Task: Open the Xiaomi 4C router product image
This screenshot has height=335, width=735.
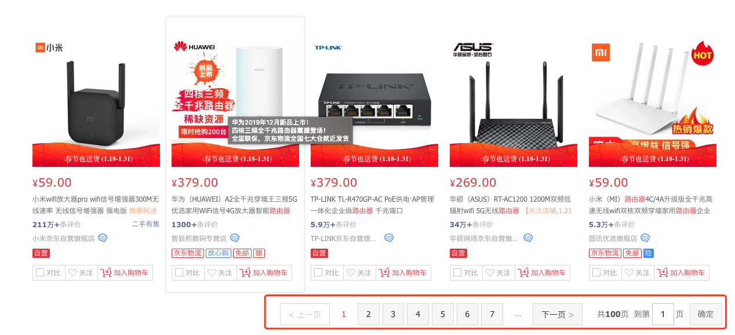Action: coord(653,103)
